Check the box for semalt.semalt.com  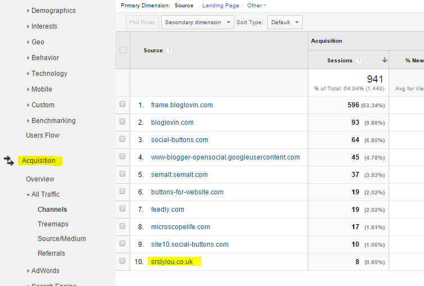click(122, 174)
